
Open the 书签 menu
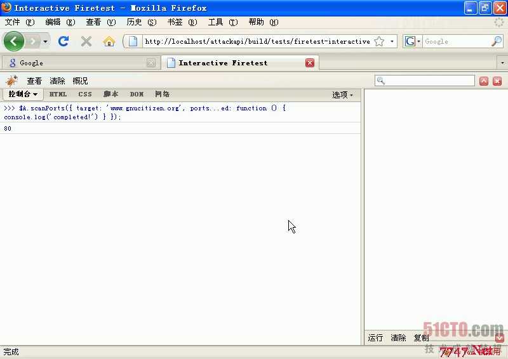[x=182, y=22]
